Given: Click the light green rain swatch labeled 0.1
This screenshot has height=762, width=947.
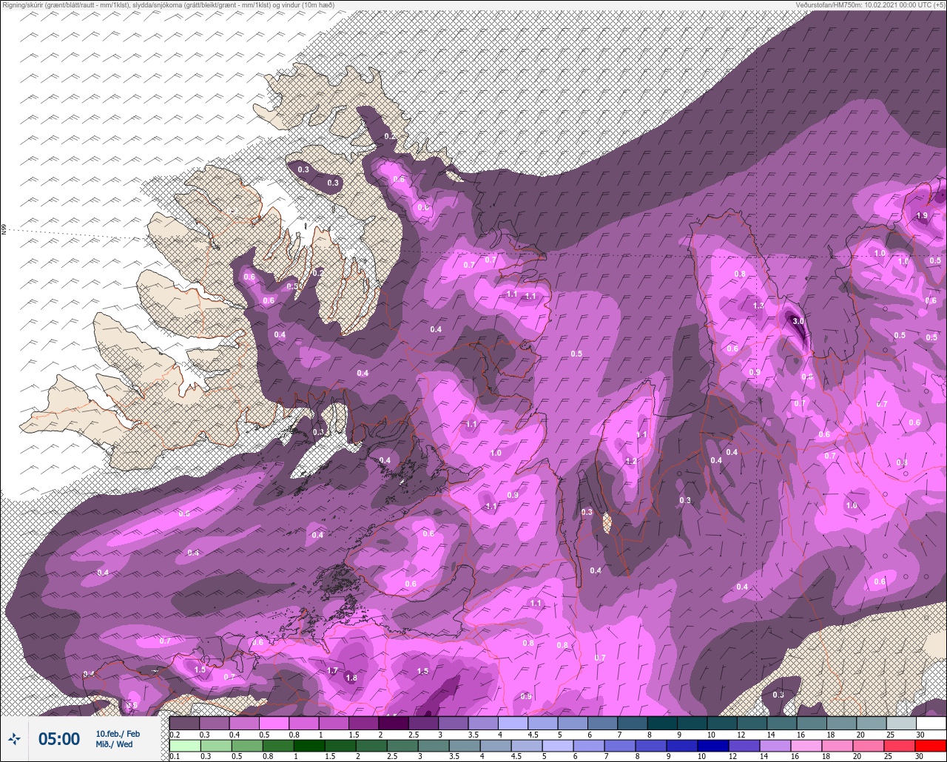Looking at the screenshot, I should [x=184, y=745].
